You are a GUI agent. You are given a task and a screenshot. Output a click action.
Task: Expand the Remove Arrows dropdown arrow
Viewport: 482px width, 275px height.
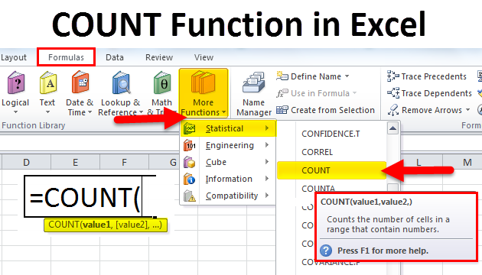coord(468,109)
